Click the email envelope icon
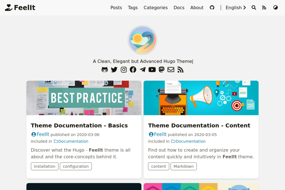Image resolution: width=285 pixels, height=190 pixels. [x=171, y=70]
